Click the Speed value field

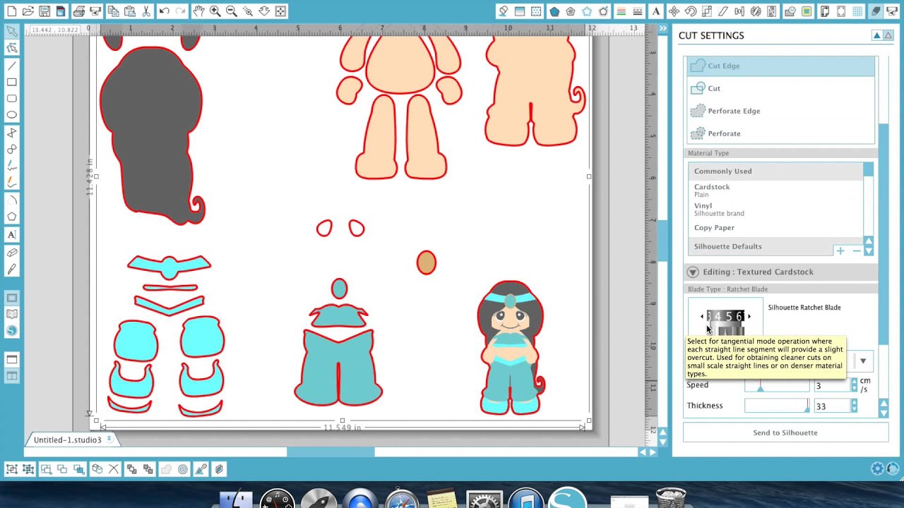coord(832,386)
